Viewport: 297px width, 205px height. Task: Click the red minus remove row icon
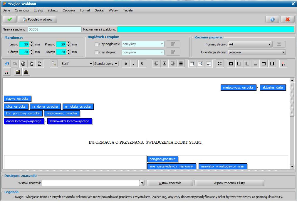(7, 72)
